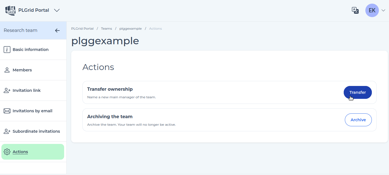This screenshot has height=175, width=389.
Task: Select the Actions sidebar item
Action: [33, 152]
